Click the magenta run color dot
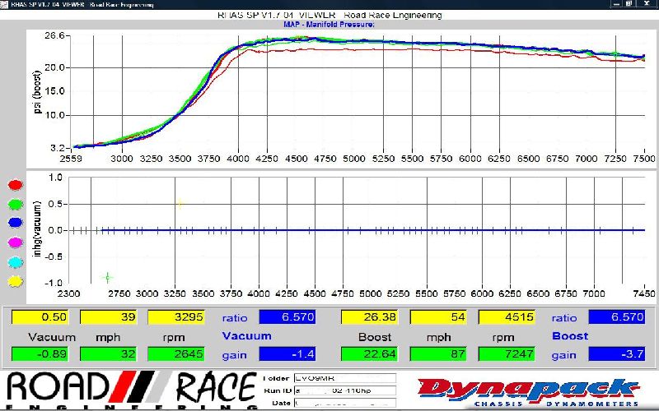The height and width of the screenshot is (411, 659). tap(14, 242)
